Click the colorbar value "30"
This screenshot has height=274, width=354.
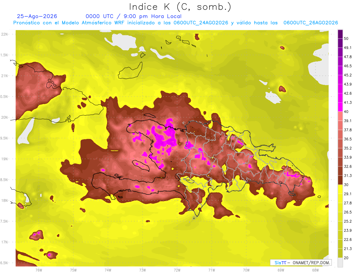coord(346,185)
